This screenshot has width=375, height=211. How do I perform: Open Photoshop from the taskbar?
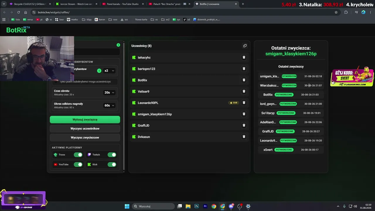[197, 206]
